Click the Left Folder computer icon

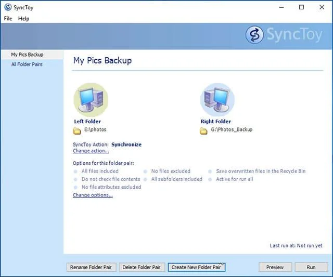pyautogui.click(x=91, y=100)
